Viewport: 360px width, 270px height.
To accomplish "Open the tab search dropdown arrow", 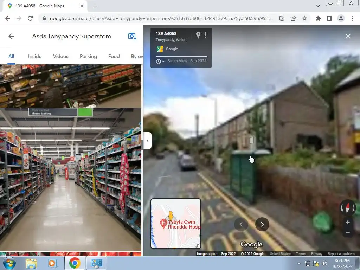I will point(318,6).
